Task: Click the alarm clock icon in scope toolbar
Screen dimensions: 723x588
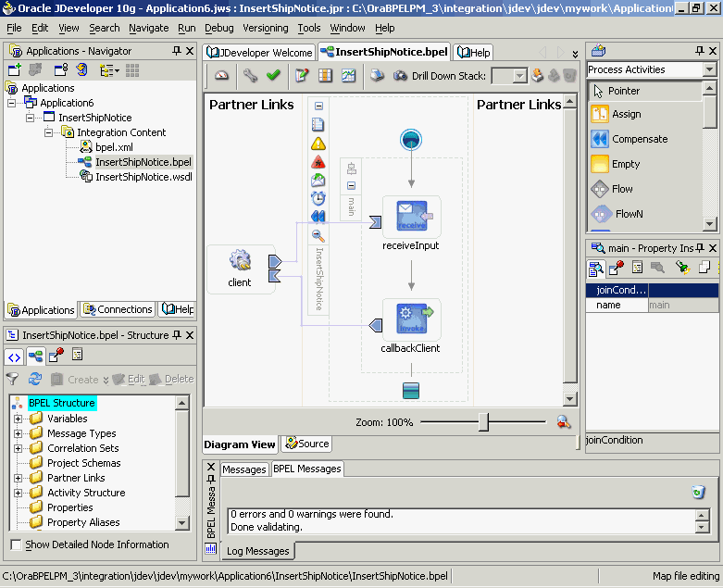Action: click(x=318, y=198)
